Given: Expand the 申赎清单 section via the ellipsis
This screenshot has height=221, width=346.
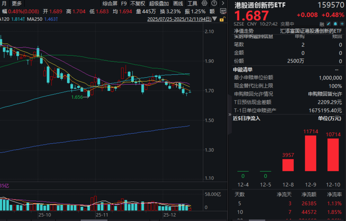Looking at the screenshot, I should (336, 70).
